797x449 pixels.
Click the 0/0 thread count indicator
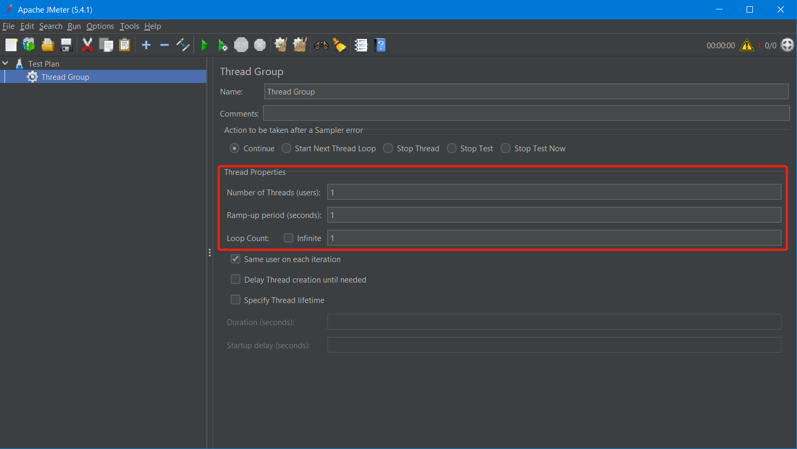point(770,46)
